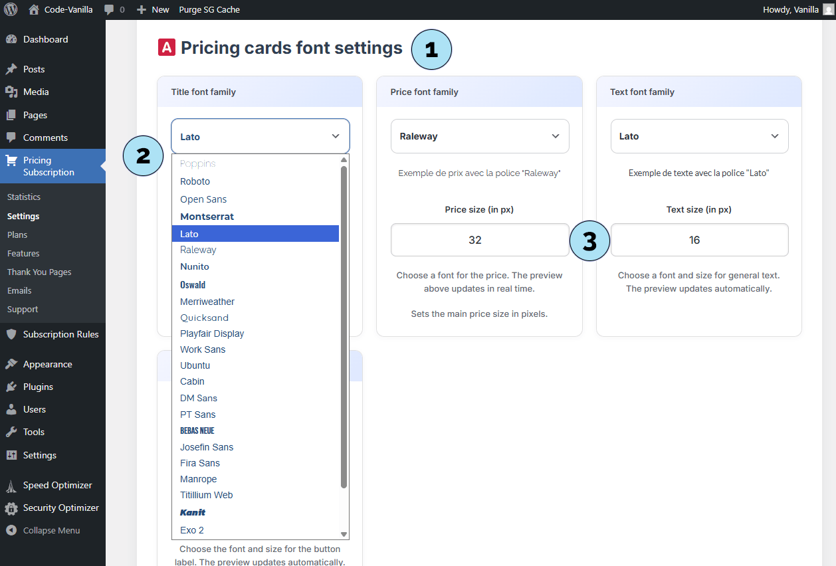Viewport: 836px width, 566px height.
Task: Click Purge SG Cache in admin bar
Action: click(x=209, y=10)
